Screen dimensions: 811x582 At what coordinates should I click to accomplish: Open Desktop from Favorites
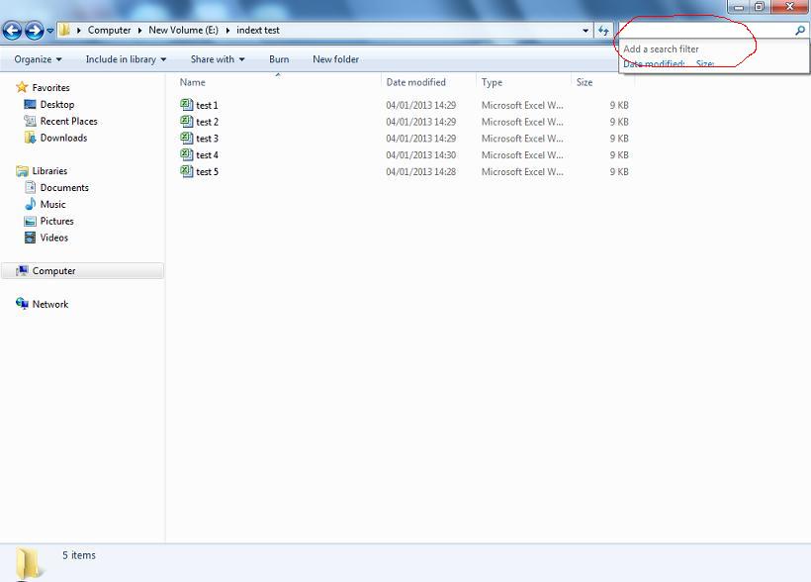tap(57, 104)
